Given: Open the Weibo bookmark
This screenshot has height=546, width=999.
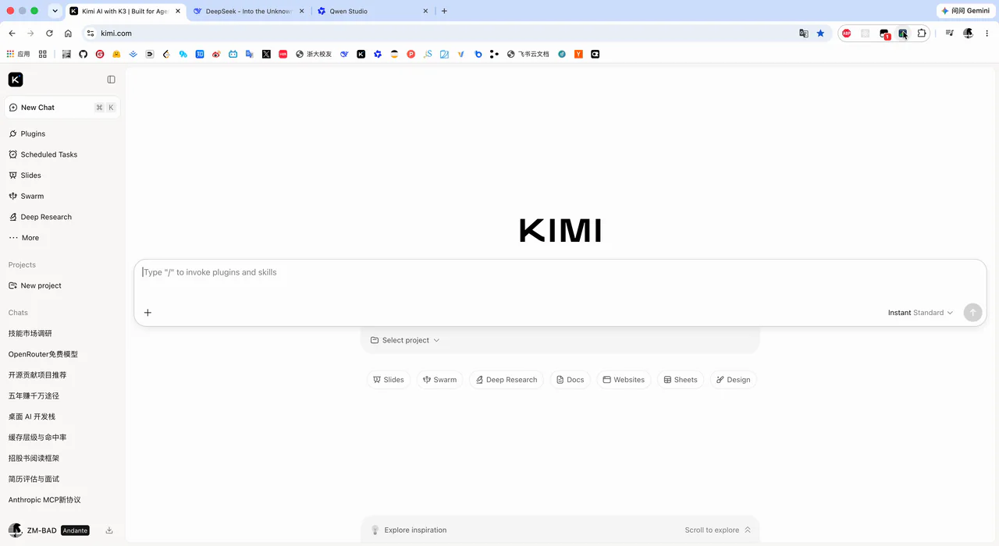Looking at the screenshot, I should pos(216,54).
